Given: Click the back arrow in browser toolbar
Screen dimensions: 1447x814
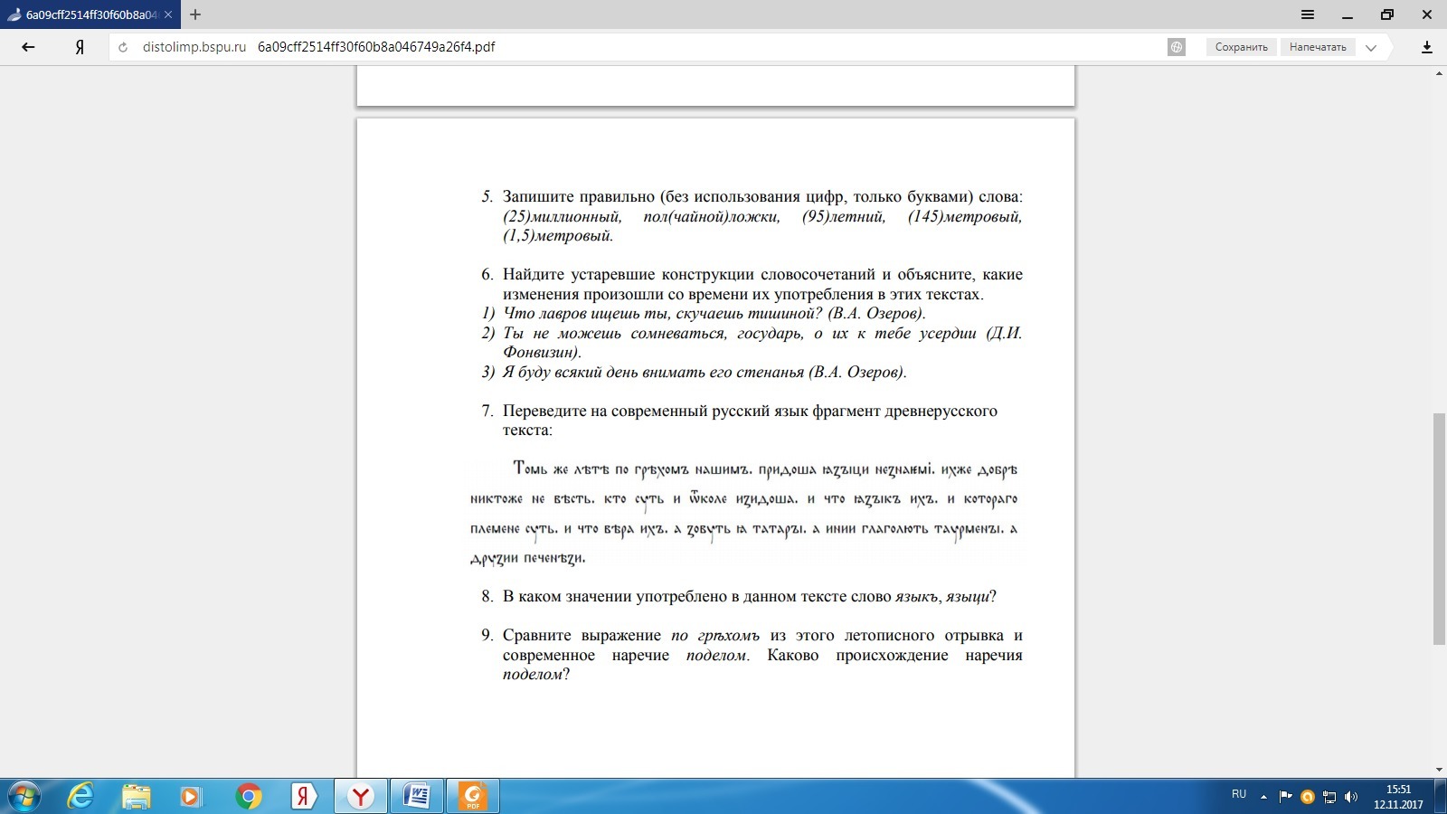Looking at the screenshot, I should point(28,47).
